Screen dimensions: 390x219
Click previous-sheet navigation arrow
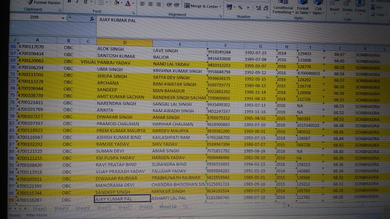15,209
